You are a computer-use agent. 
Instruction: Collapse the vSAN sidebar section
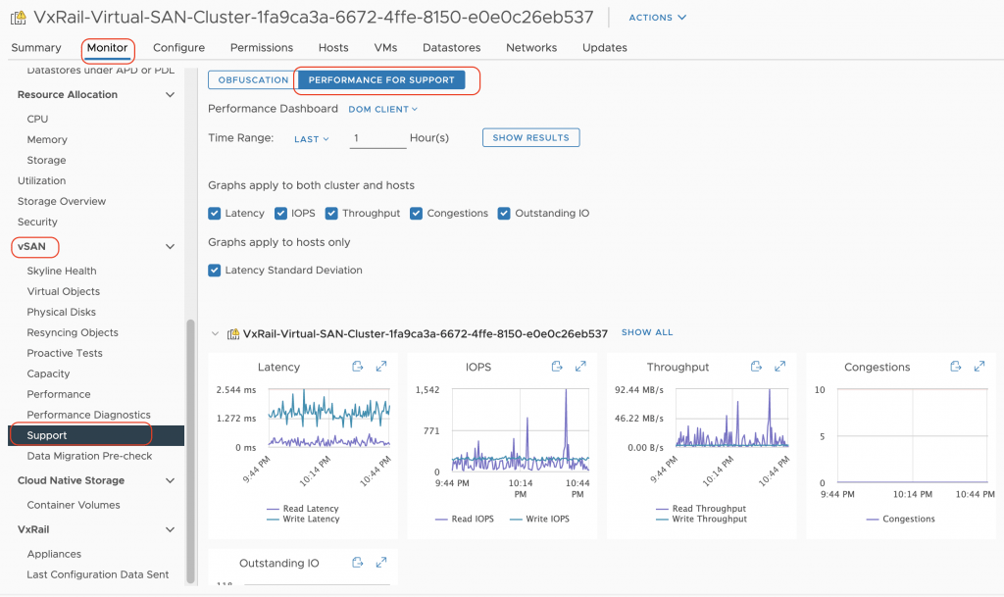click(x=170, y=247)
